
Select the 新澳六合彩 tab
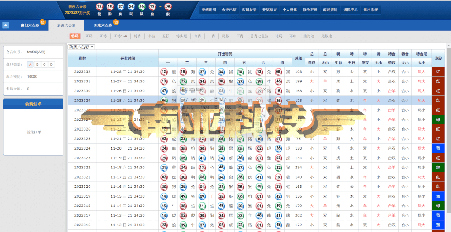click(67, 26)
